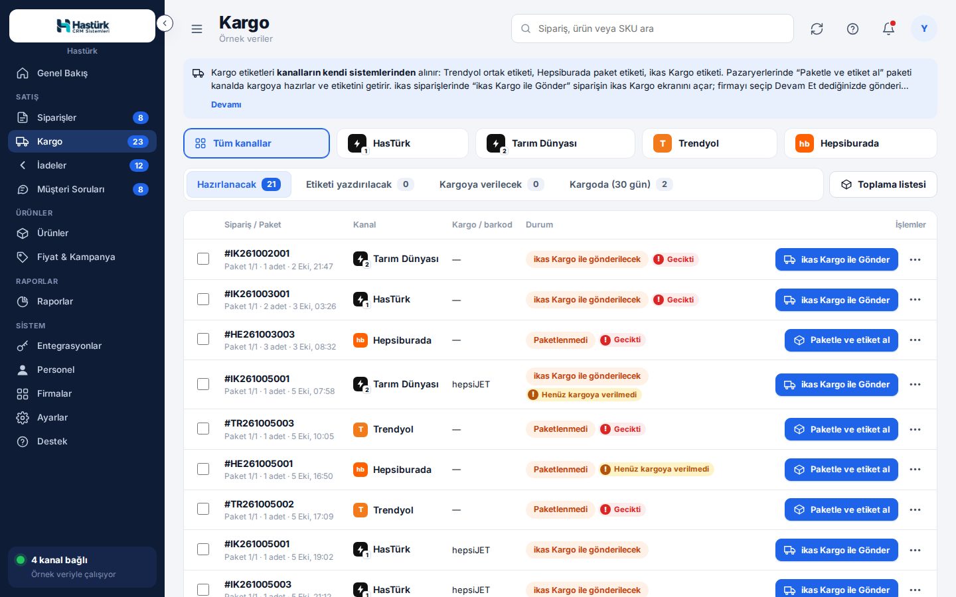The height and width of the screenshot is (597, 956).
Task: Open Firmalar in the sidebar
Action: 82,393
